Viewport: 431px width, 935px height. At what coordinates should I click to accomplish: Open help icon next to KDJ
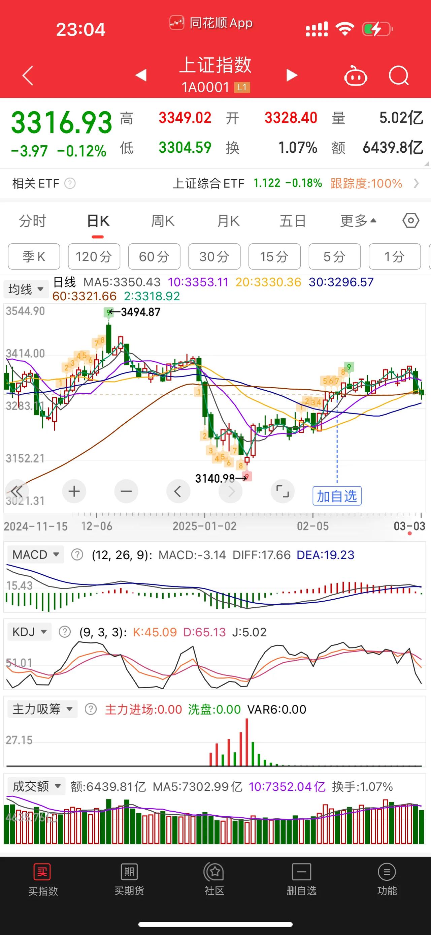(x=65, y=632)
